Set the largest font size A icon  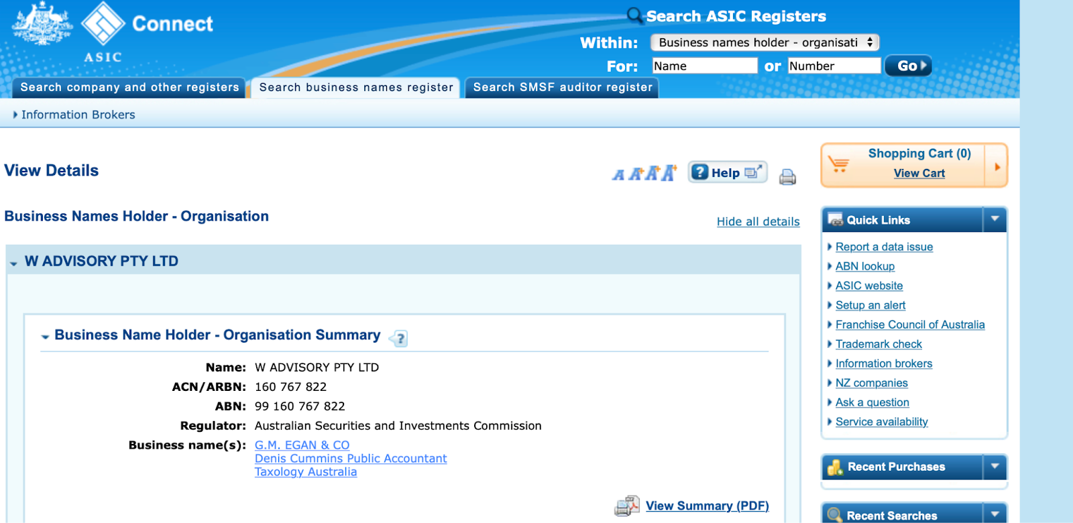click(669, 172)
